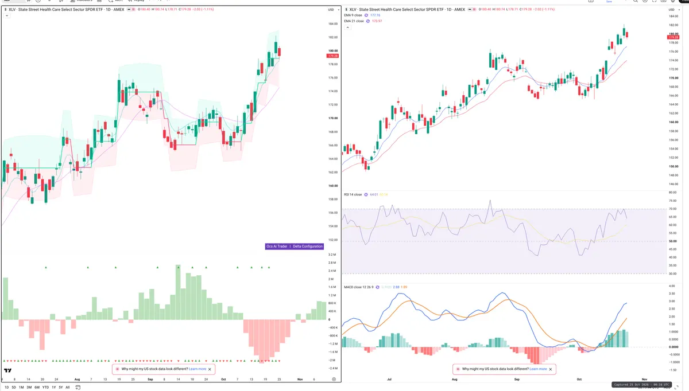
Task: Click the left chart XLV symbol title
Action: (x=68, y=10)
